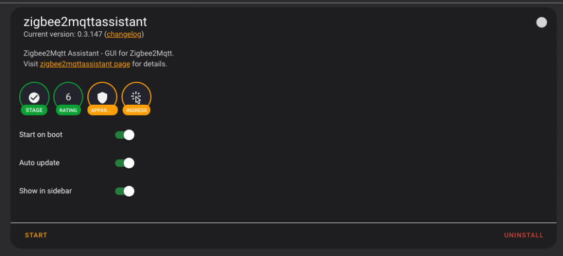
Task: Click the AppArmor shield icon
Action: (x=102, y=97)
